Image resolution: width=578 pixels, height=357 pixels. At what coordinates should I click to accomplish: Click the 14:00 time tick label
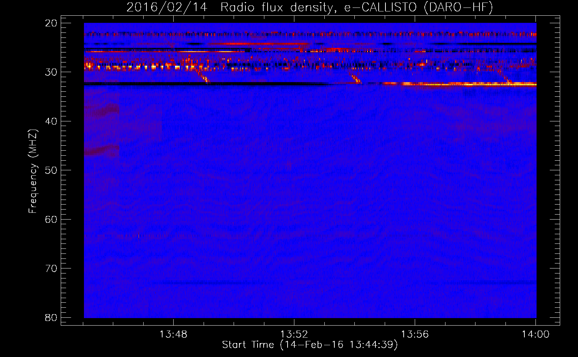tap(535, 335)
